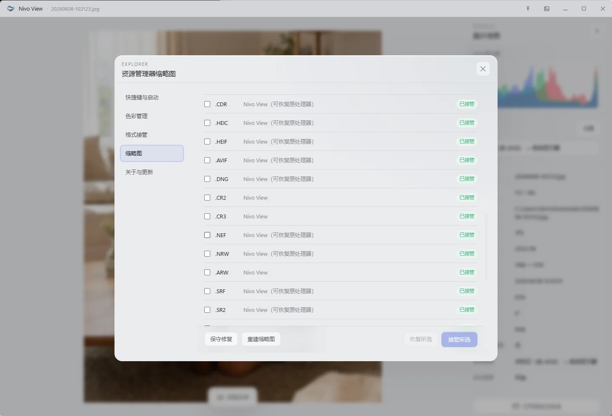Image resolution: width=612 pixels, height=416 pixels.
Task: Click the Nivo View app logo
Action: tap(11, 8)
